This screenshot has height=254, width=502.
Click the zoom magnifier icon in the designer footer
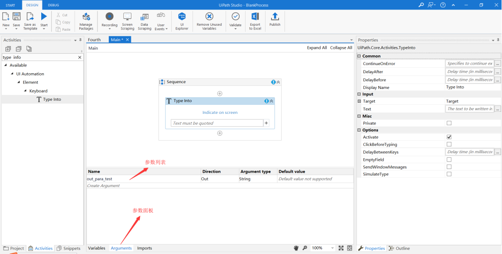(305, 248)
